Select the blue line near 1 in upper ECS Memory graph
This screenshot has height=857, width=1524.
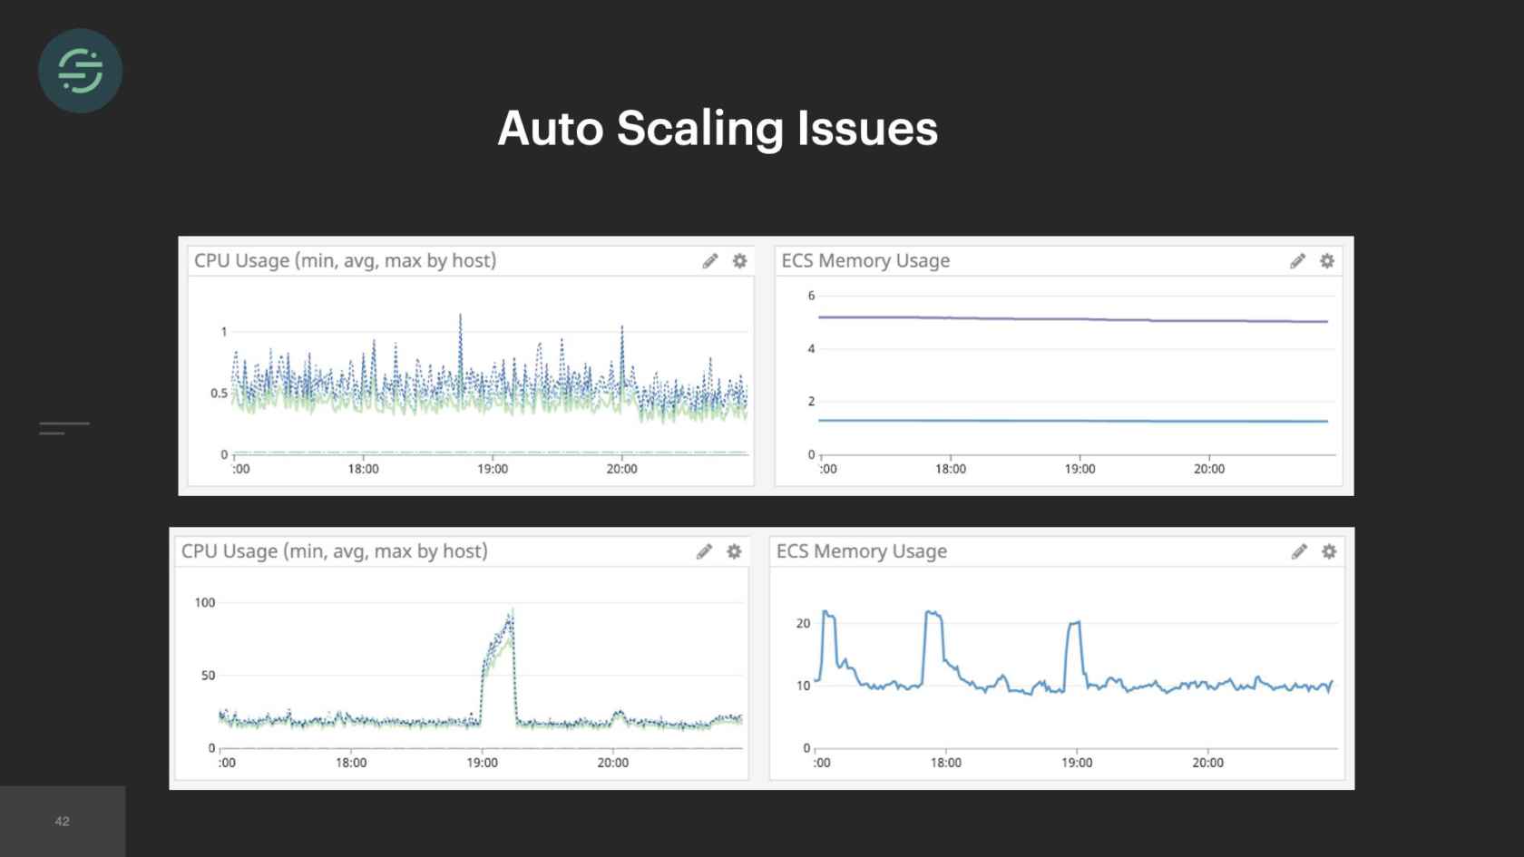(x=1072, y=421)
